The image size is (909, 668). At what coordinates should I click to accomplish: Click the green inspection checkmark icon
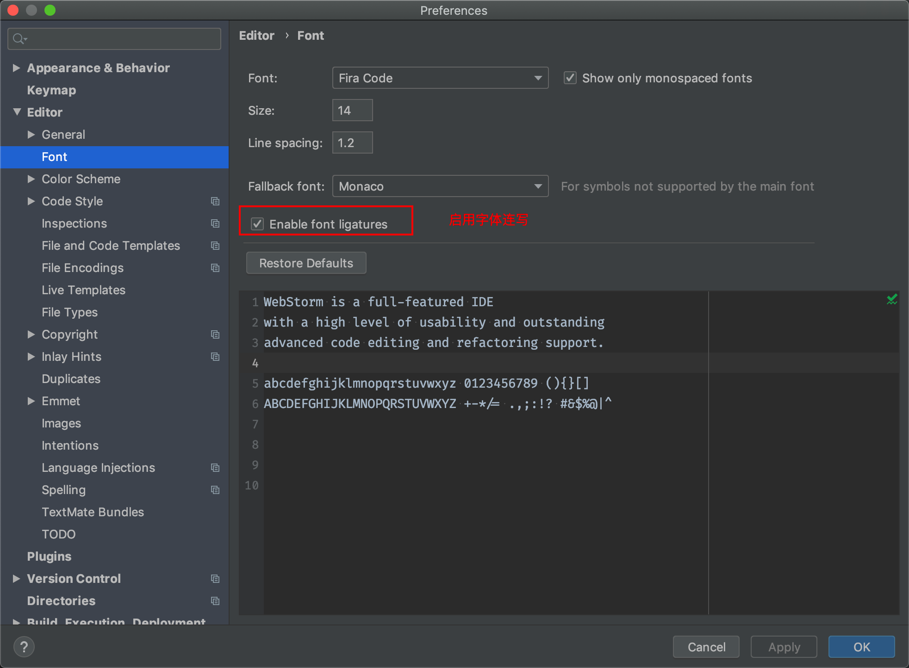892,300
